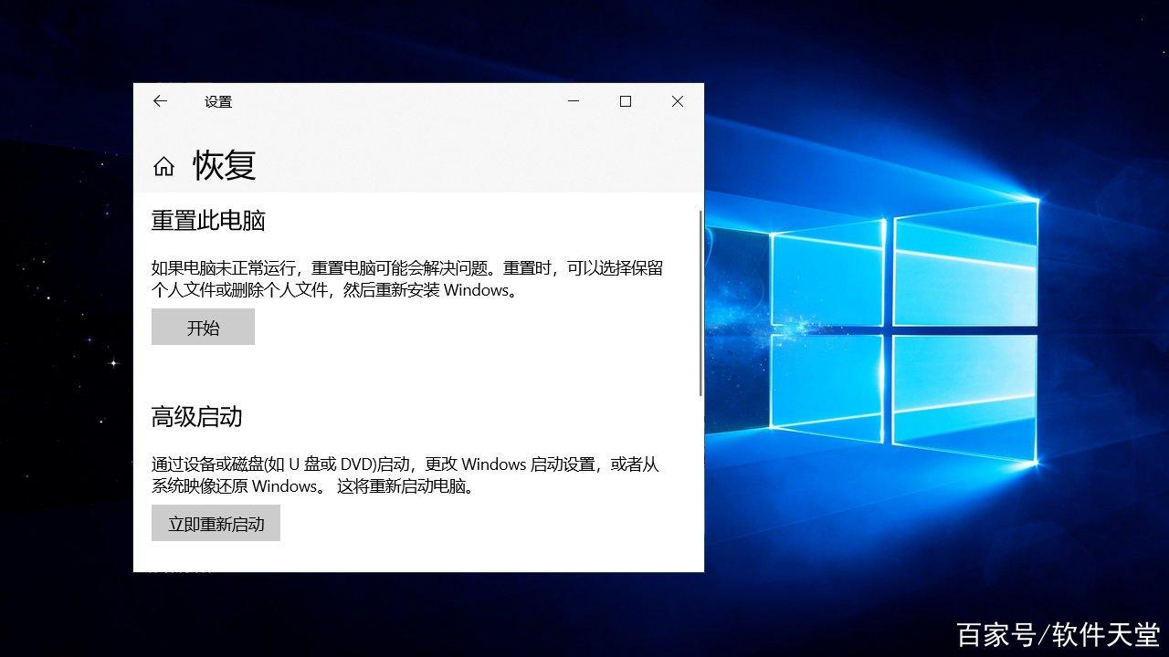
Task: Minimize Settings using the dash icon
Action: coord(573,101)
